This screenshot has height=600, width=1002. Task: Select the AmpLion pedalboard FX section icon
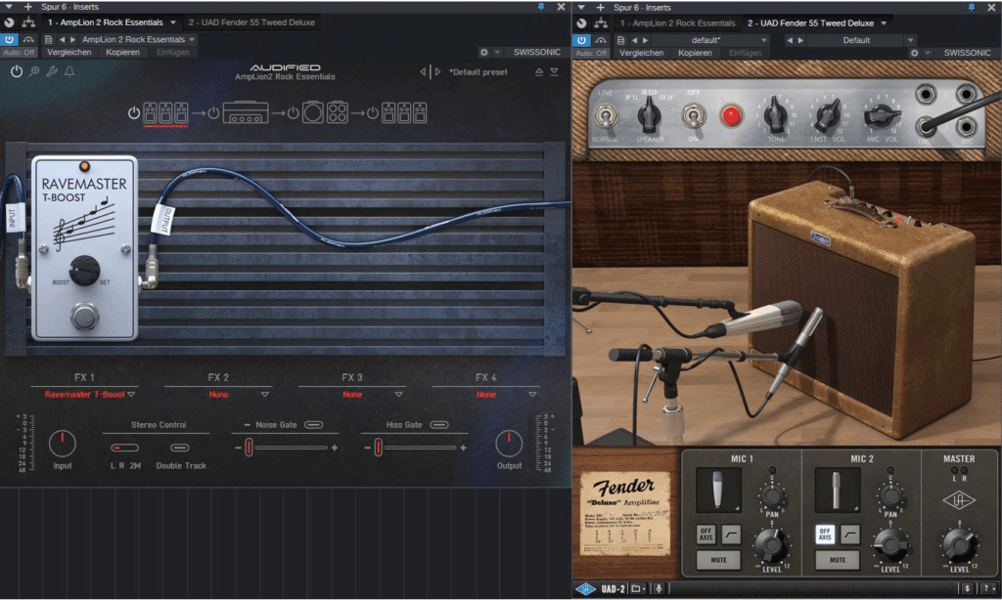165,113
